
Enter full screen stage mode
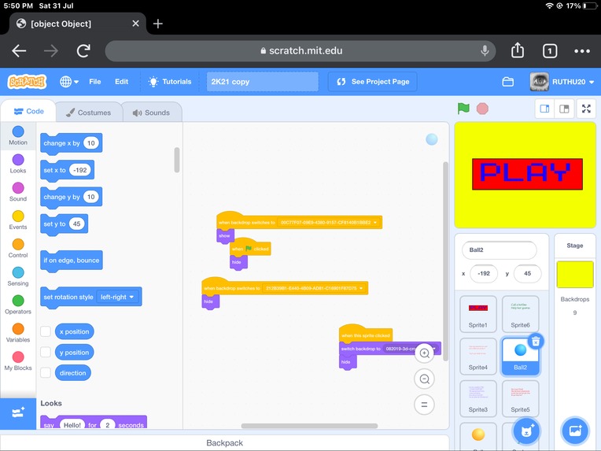click(586, 109)
